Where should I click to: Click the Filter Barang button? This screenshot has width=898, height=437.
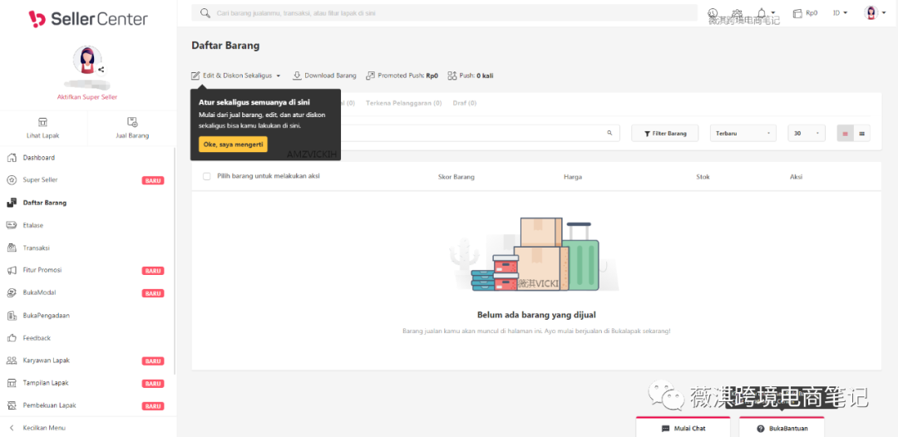coord(665,133)
